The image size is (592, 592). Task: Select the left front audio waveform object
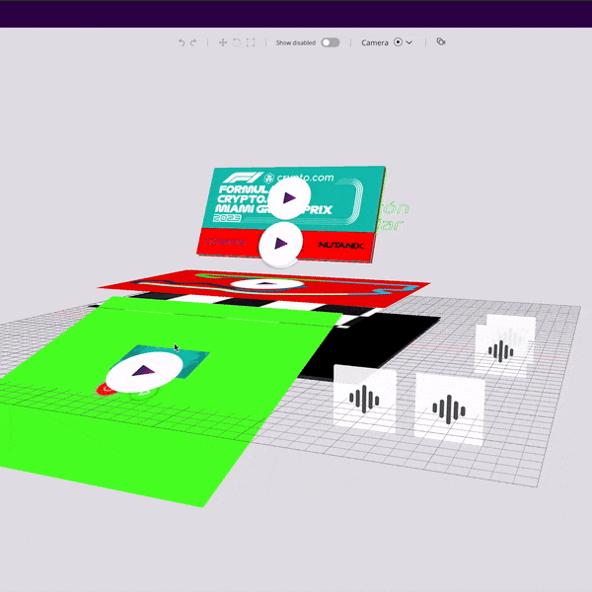pos(364,399)
